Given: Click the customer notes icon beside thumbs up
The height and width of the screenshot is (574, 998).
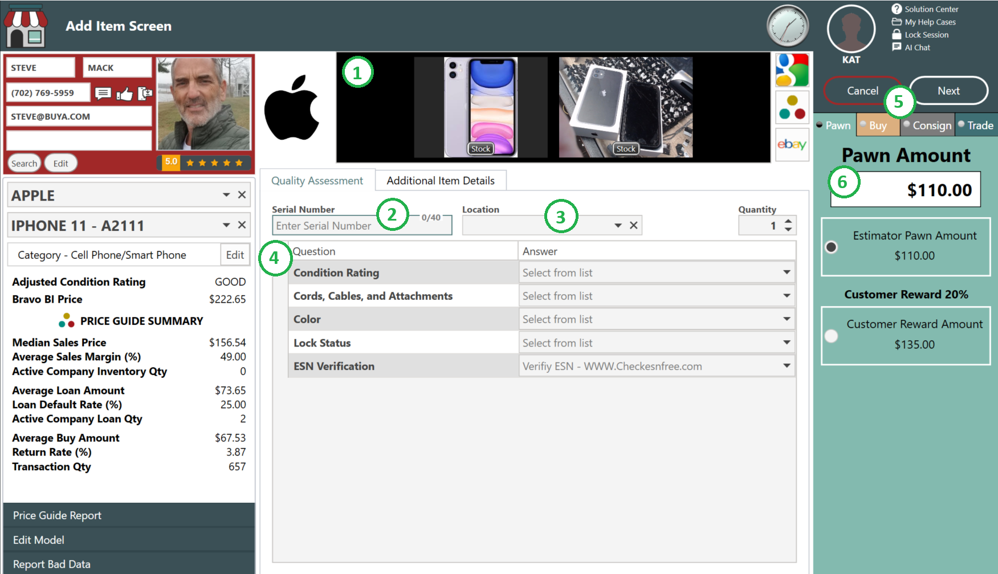Looking at the screenshot, I should pyautogui.click(x=145, y=93).
